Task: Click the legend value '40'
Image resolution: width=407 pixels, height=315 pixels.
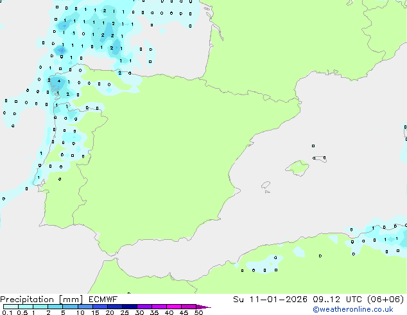Action: (x=169, y=312)
